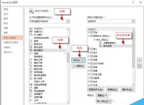This screenshot has width=144, height=105.
Task: Select the 联机视频 icon in left list
Action: [31, 47]
